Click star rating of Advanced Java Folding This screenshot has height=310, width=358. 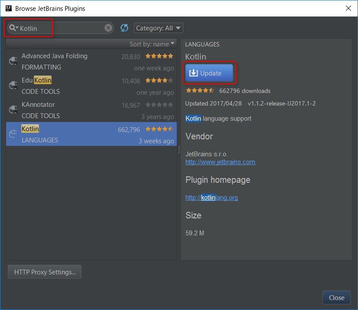pyautogui.click(x=159, y=56)
